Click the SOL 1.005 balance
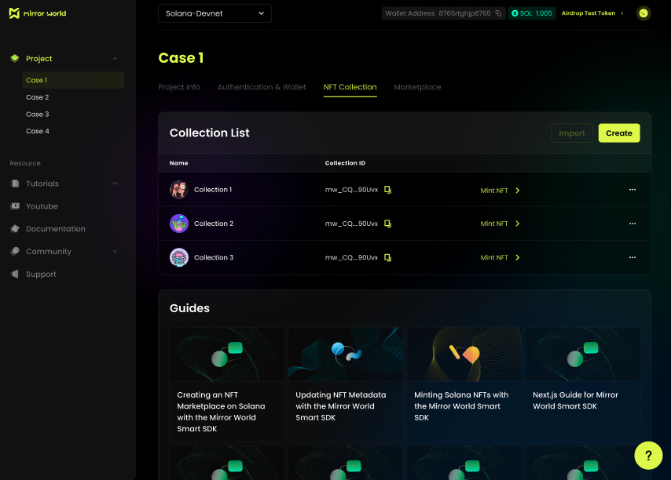 532,13
